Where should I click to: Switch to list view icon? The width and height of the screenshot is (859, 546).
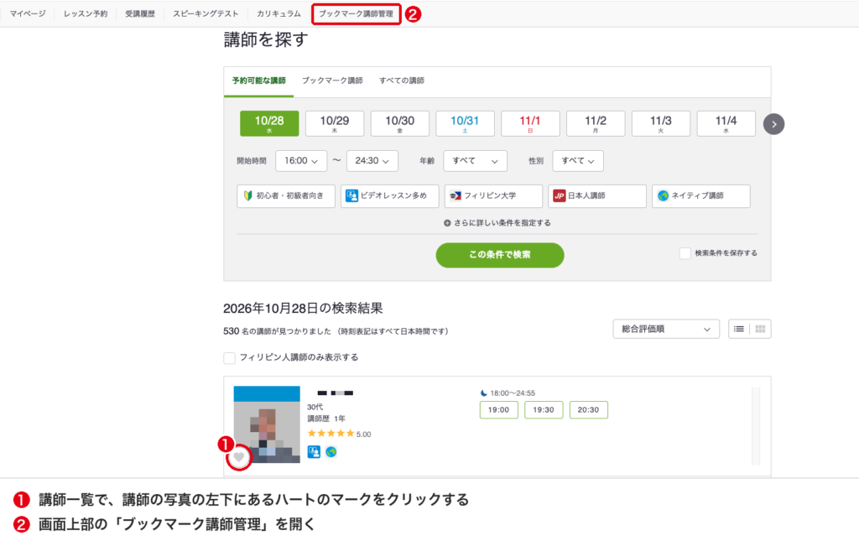pos(739,329)
